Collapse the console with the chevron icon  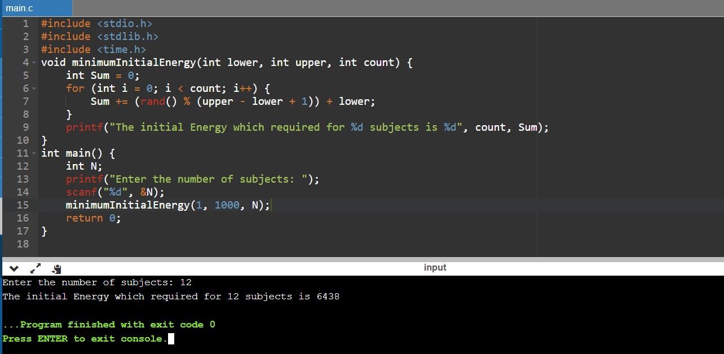click(x=14, y=268)
